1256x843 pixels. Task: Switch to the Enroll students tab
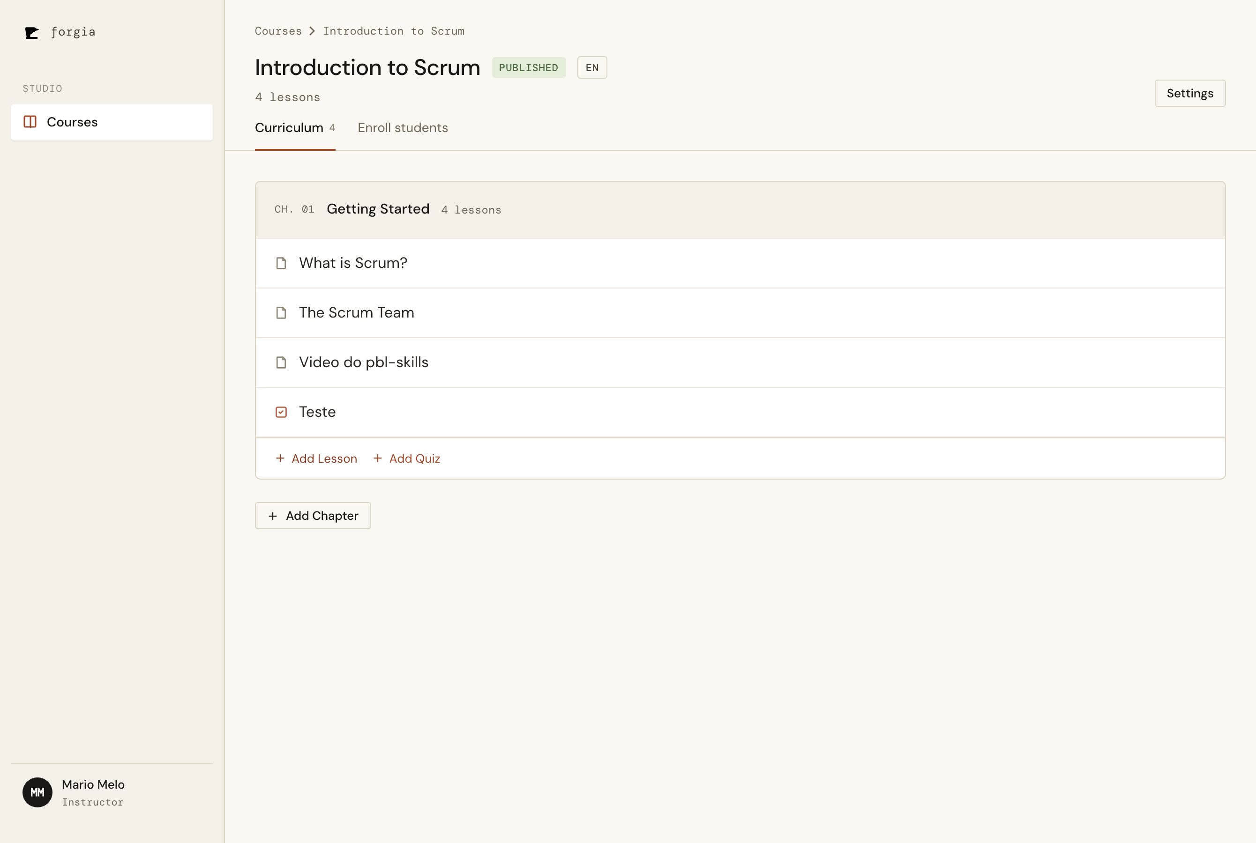click(403, 128)
